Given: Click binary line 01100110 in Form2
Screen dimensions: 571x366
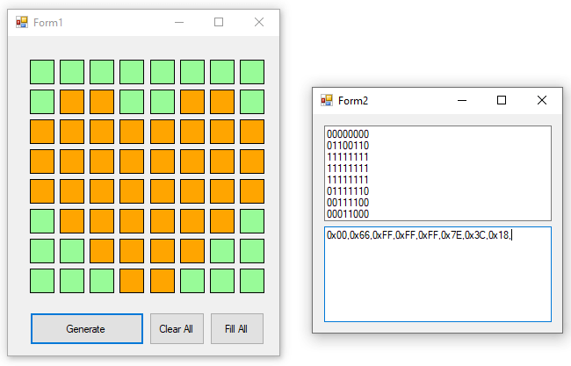Looking at the screenshot, I should coord(348,146).
